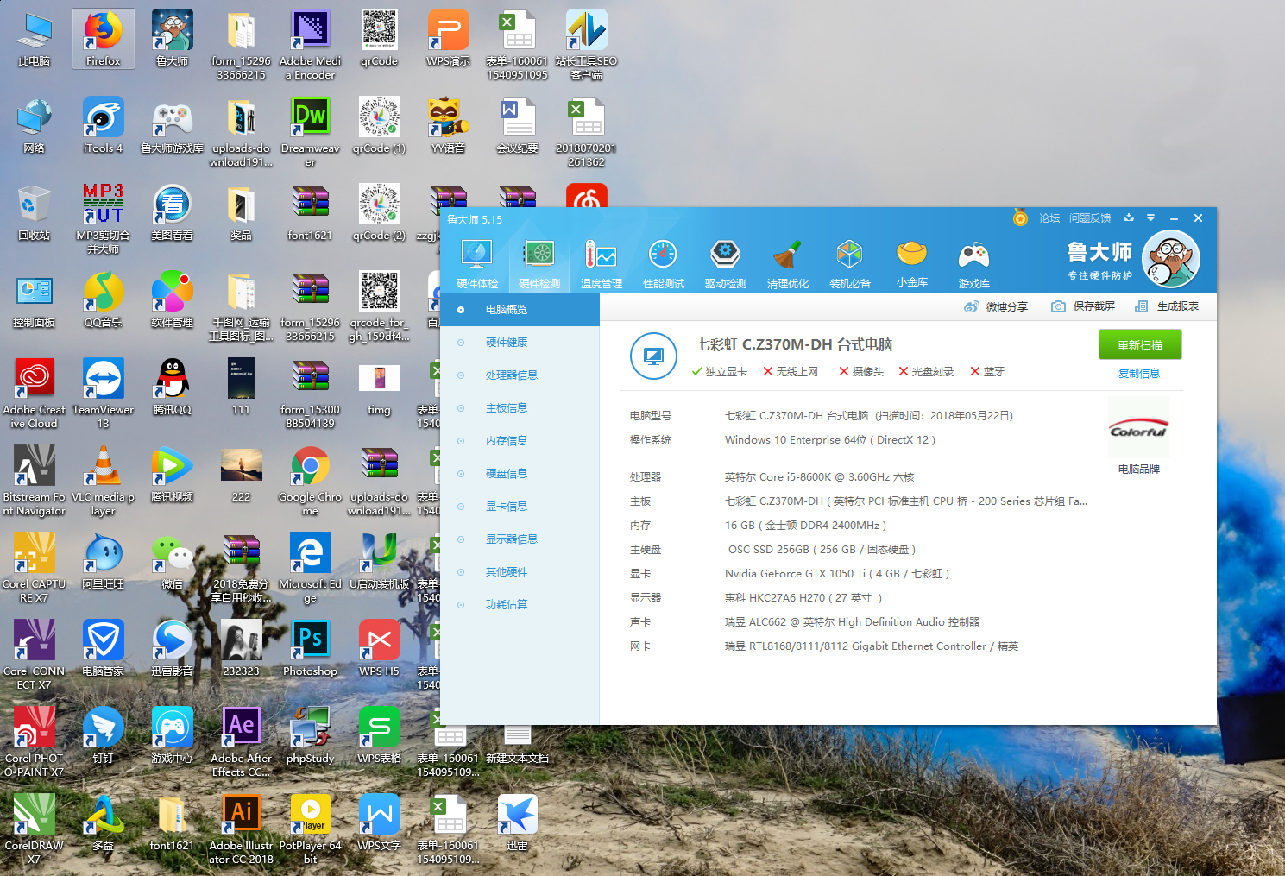Select the Adobe Media Encoder desktop icon
Screen dimensions: 1285x876
coord(311,45)
